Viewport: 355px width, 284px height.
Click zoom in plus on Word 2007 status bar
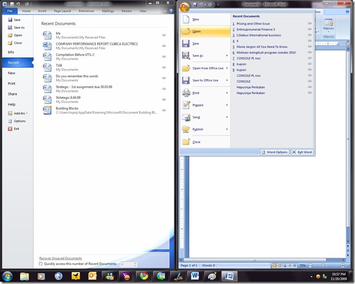click(x=343, y=265)
